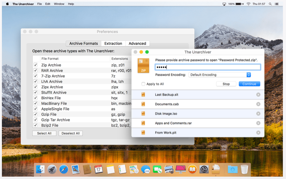Click The Unarchiver box icon in Dock
The image size is (286, 179).
(216, 169)
